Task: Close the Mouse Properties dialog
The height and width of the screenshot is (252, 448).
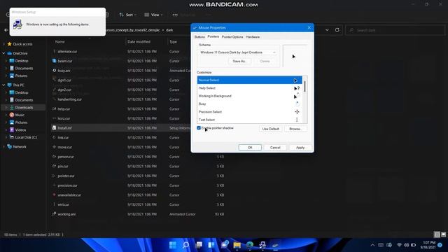Action: coord(309,28)
